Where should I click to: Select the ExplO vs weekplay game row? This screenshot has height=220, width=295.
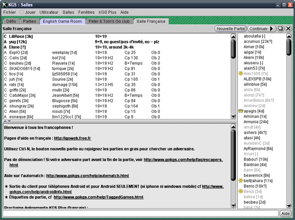coord(117,53)
